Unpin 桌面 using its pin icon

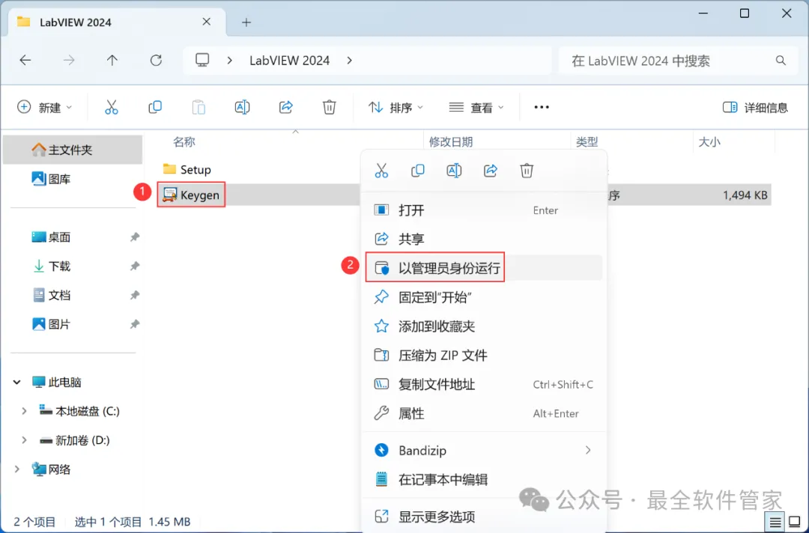[134, 237]
